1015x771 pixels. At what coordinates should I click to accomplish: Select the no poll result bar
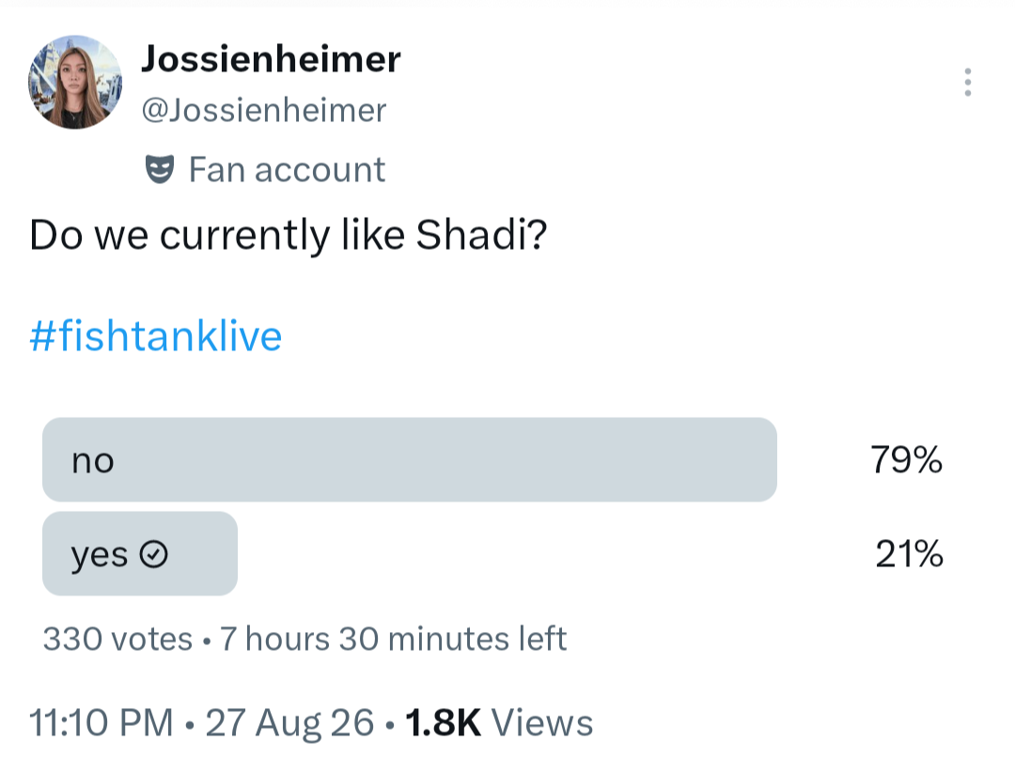click(409, 460)
